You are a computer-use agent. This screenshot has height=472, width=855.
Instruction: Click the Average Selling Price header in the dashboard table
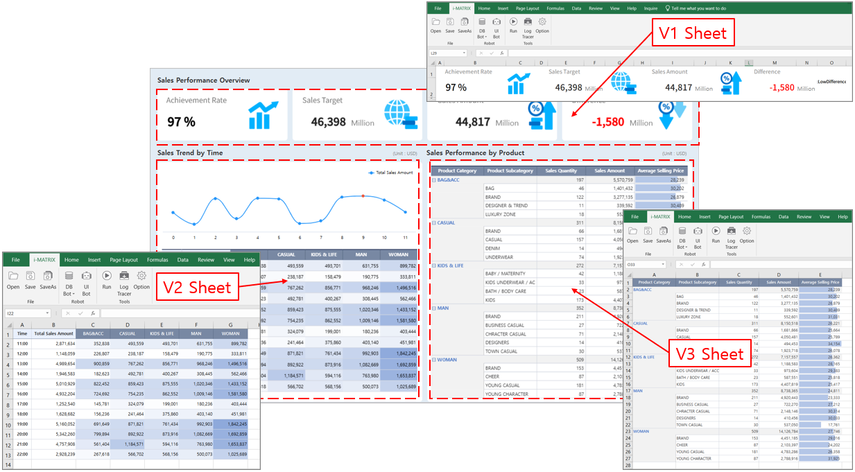point(659,171)
